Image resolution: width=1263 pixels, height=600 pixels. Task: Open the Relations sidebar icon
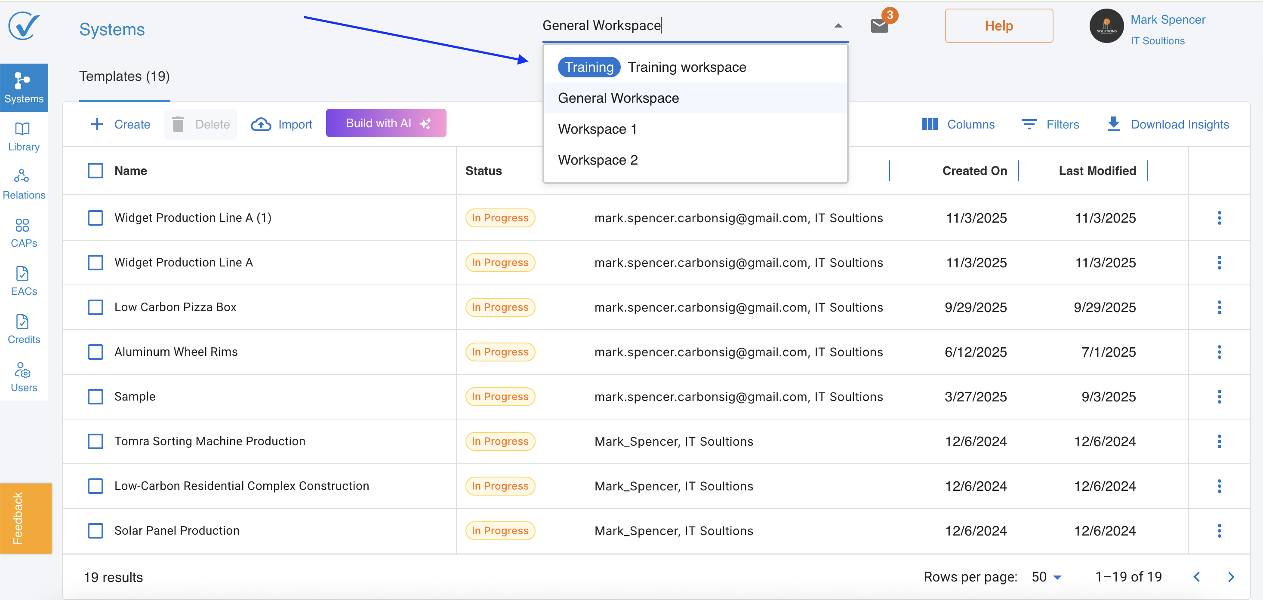pos(23,184)
